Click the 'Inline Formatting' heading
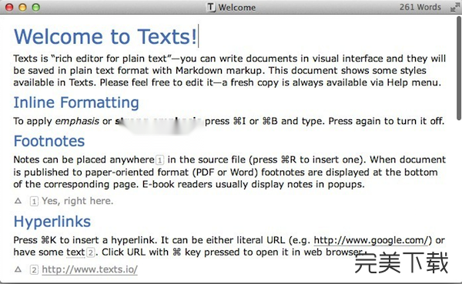Image resolution: width=462 pixels, height=284 pixels. (x=76, y=102)
